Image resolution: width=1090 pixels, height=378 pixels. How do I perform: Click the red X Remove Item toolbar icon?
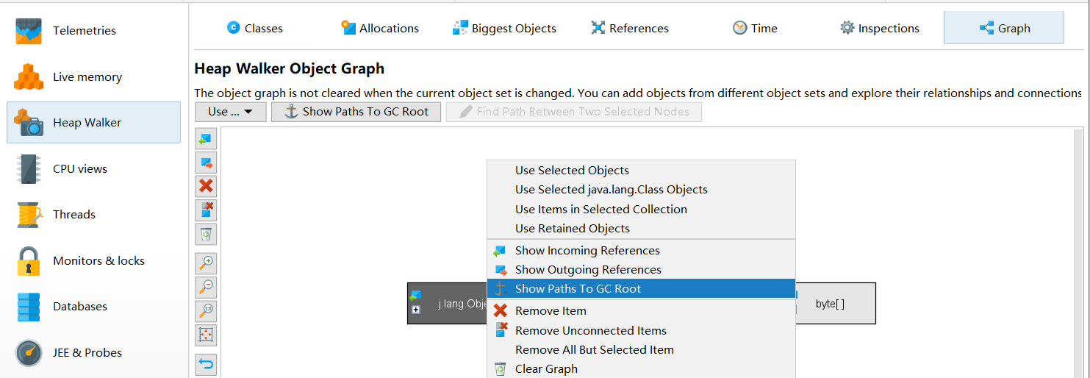206,186
